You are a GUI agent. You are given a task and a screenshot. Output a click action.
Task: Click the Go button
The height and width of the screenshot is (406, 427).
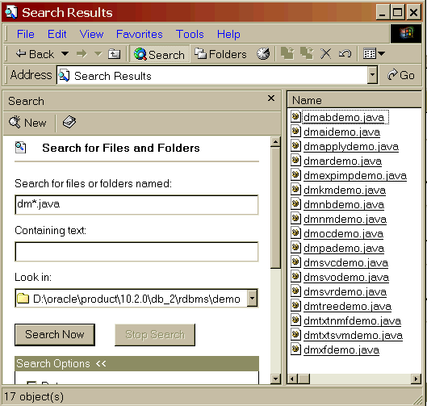point(401,75)
